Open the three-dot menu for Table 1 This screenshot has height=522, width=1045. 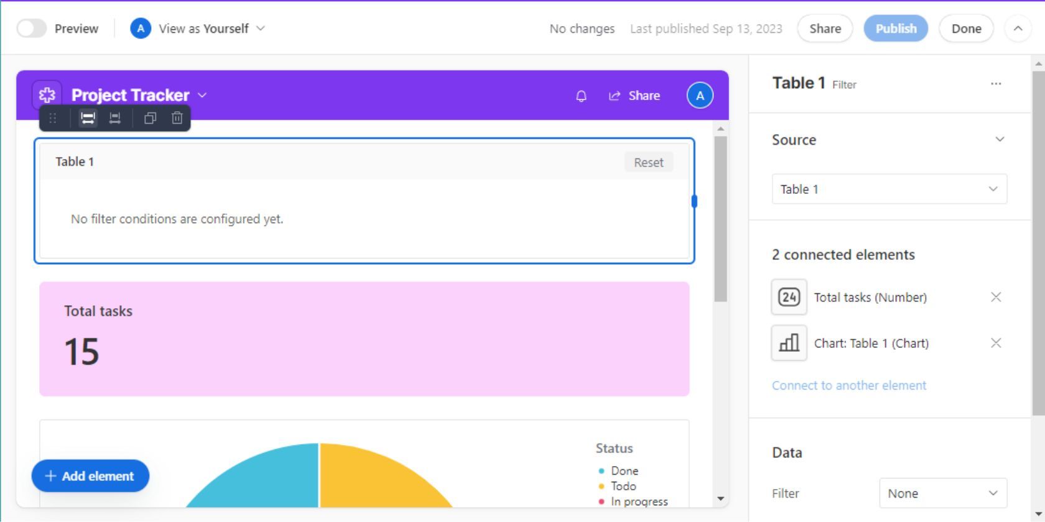coord(996,84)
